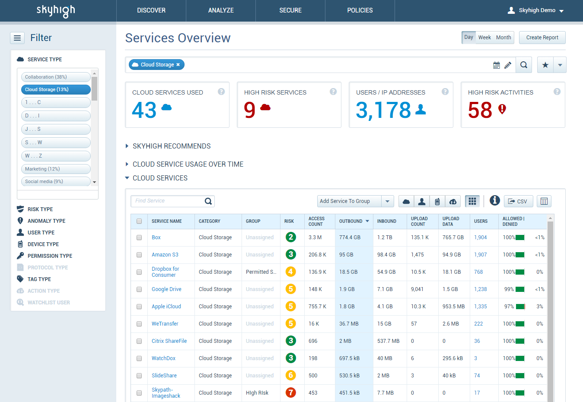Sort by the Outbound column arrow
583x402 pixels.
pyautogui.click(x=367, y=221)
